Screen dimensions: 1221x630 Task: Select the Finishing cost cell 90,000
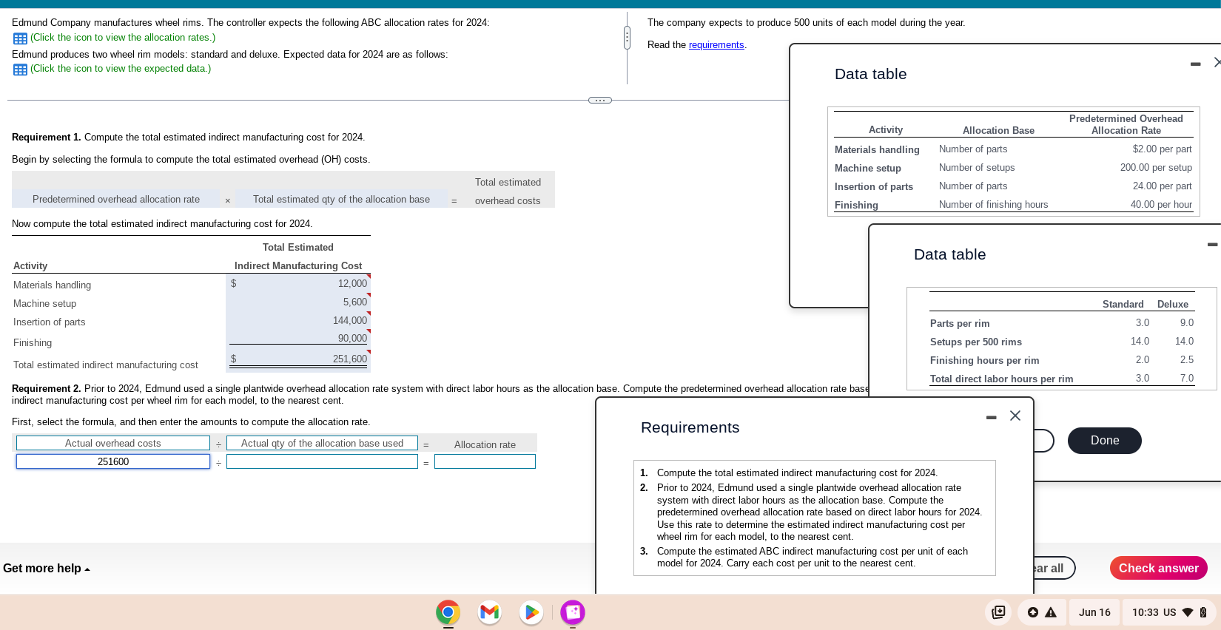pyautogui.click(x=298, y=338)
